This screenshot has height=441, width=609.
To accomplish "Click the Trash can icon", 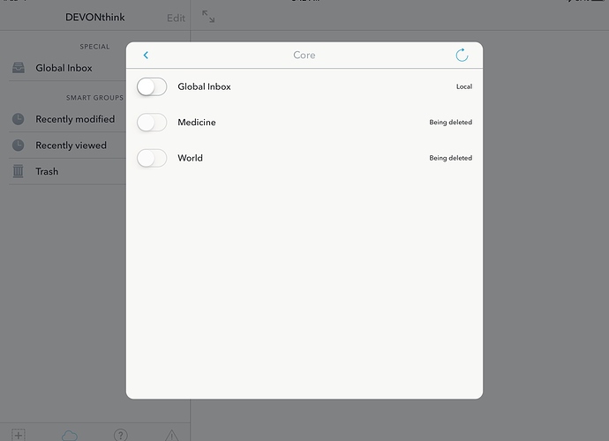I will tap(19, 171).
